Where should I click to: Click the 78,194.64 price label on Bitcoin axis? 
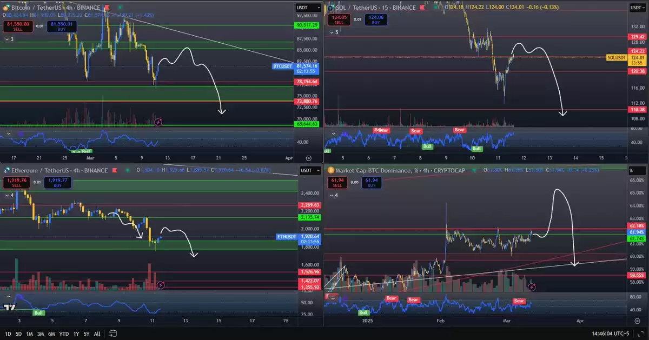307,82
